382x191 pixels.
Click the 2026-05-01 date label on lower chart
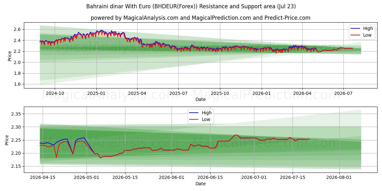[x=87, y=178]
